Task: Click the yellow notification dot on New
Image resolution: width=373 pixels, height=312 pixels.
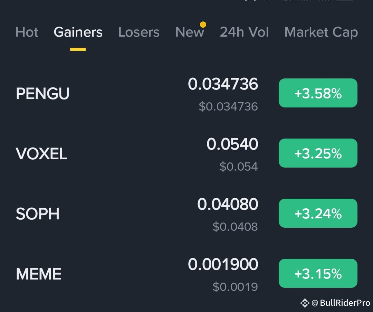Action: click(203, 24)
